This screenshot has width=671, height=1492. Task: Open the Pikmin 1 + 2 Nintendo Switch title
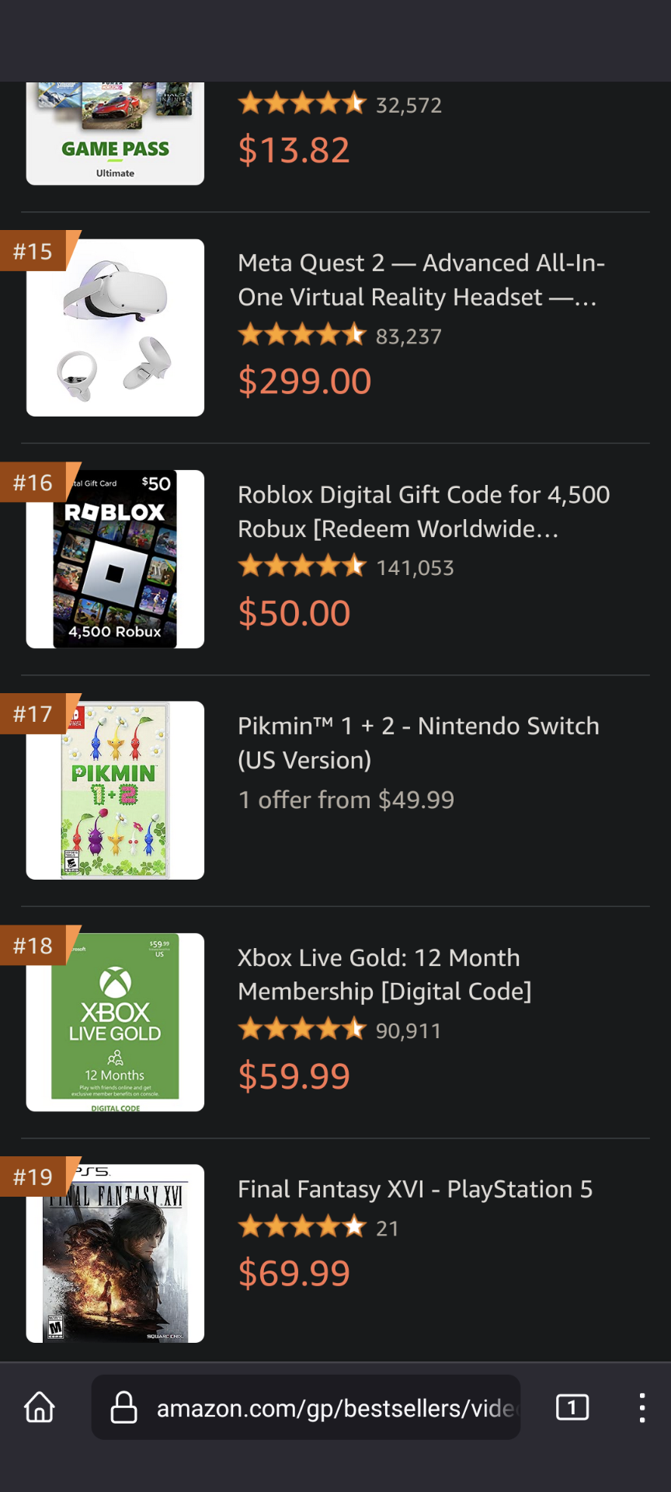(418, 743)
